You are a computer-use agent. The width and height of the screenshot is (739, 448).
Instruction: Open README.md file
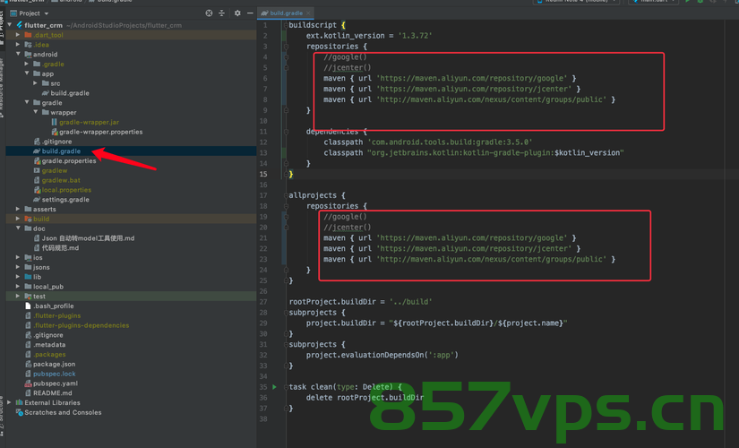tap(52, 392)
